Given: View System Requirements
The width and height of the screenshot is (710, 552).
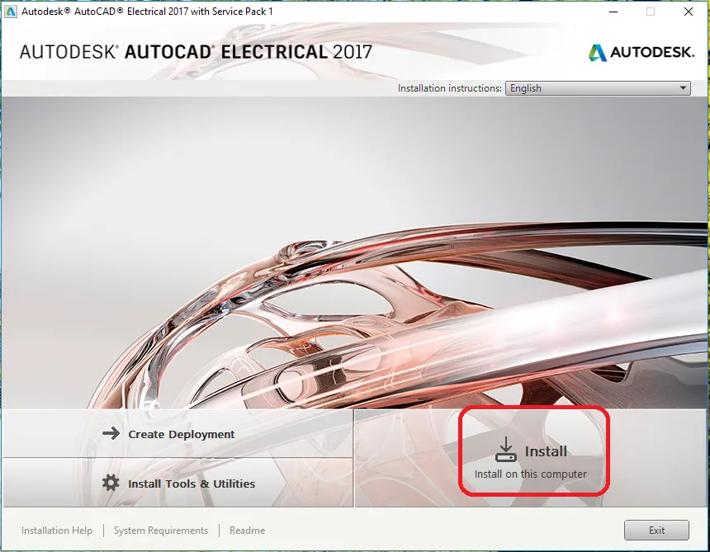Looking at the screenshot, I should pyautogui.click(x=160, y=530).
